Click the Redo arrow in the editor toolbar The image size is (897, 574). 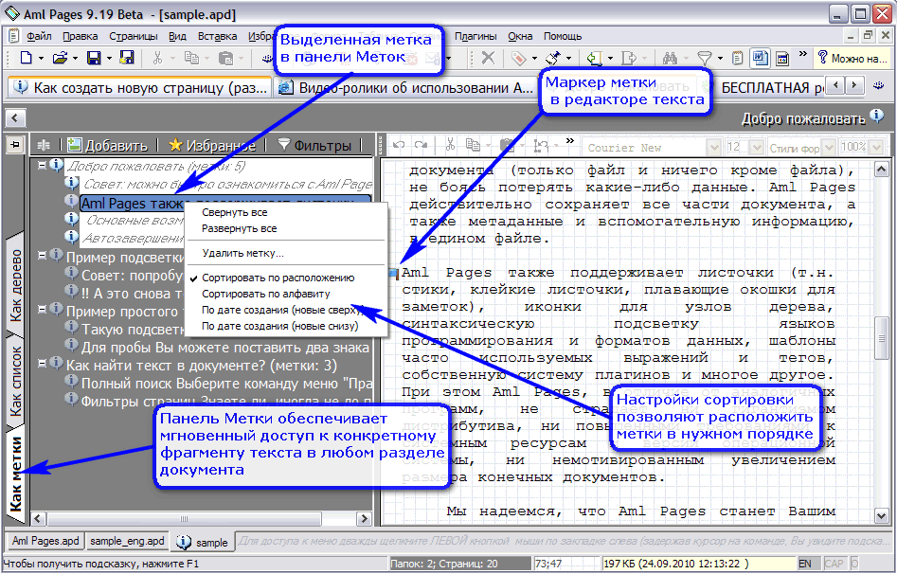tap(422, 145)
